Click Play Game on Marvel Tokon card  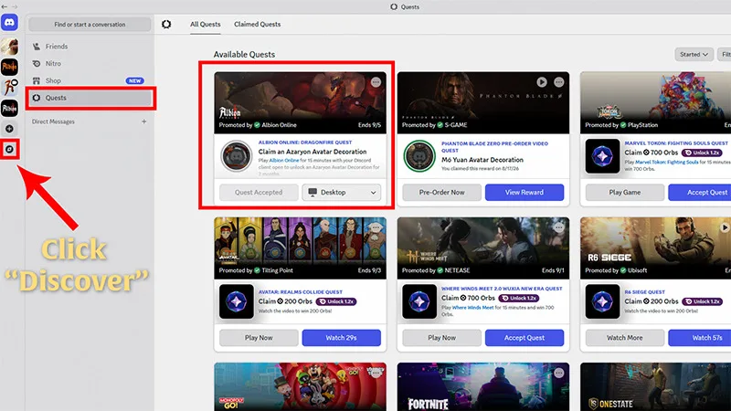coord(625,193)
